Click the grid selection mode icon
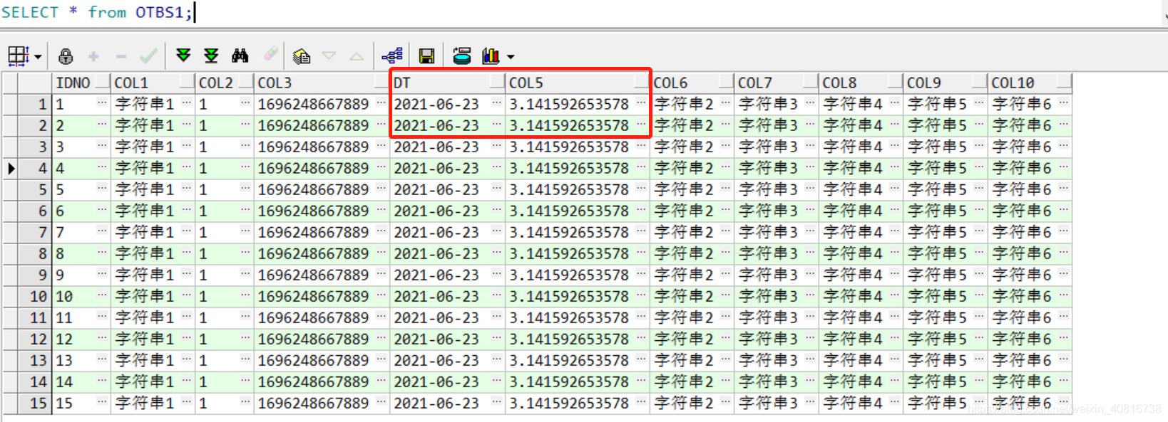Image resolution: width=1168 pixels, height=422 pixels. [18, 56]
